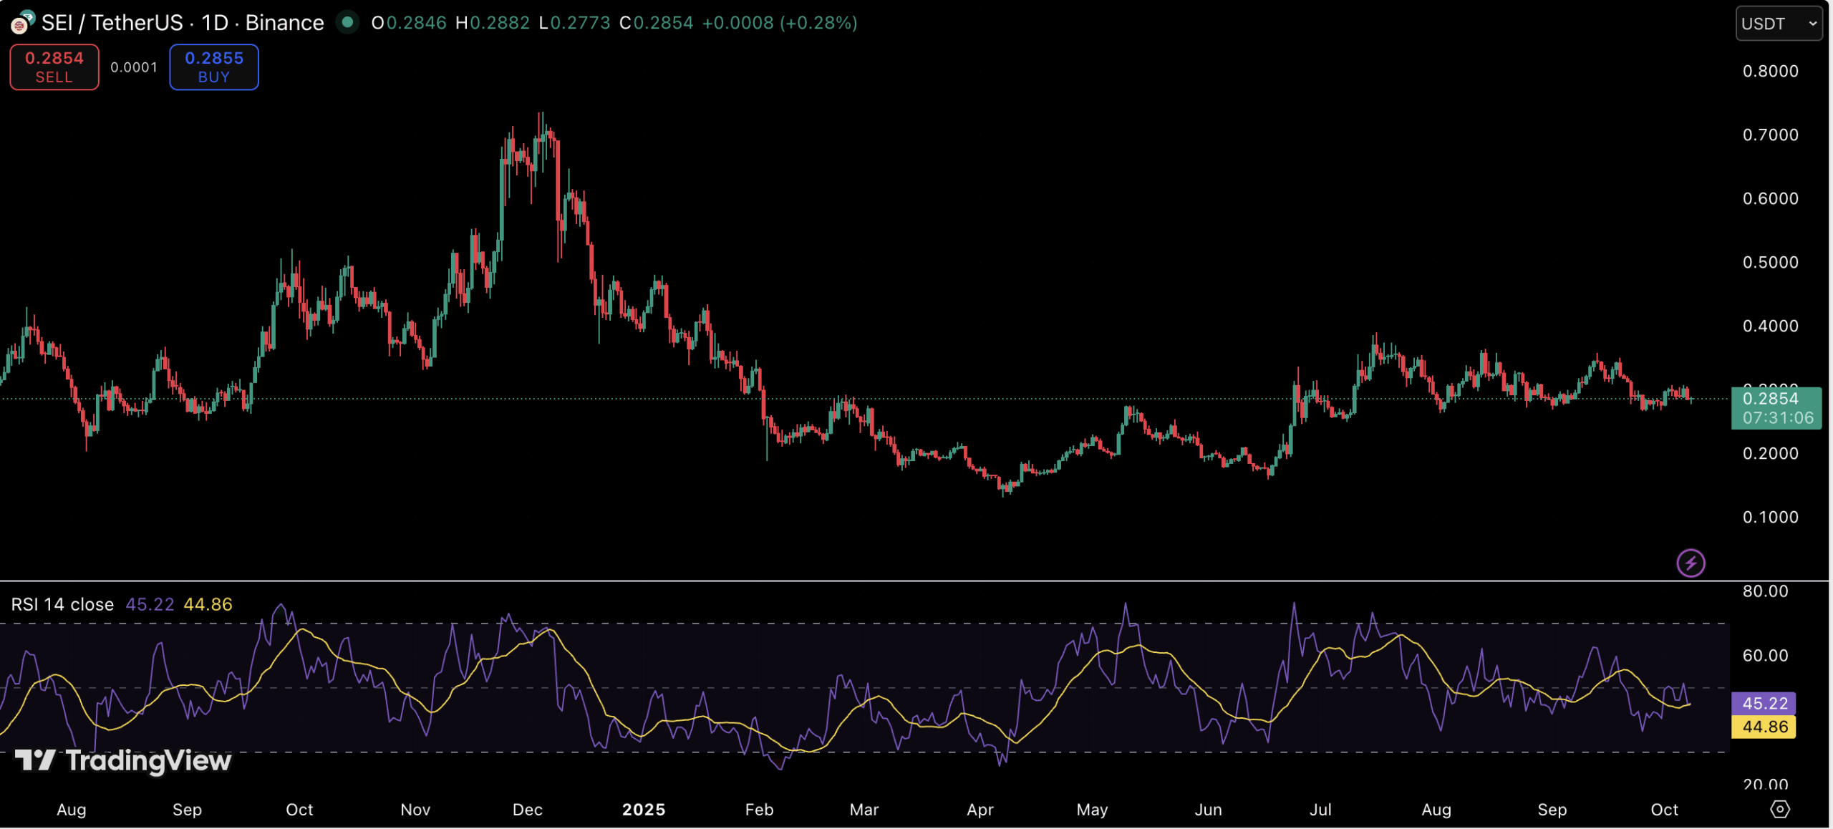Click the RSI 14 close legend
1833x829 pixels.
(62, 605)
